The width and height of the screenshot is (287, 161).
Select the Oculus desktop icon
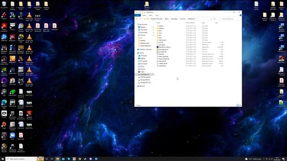pyautogui.click(x=4, y=114)
